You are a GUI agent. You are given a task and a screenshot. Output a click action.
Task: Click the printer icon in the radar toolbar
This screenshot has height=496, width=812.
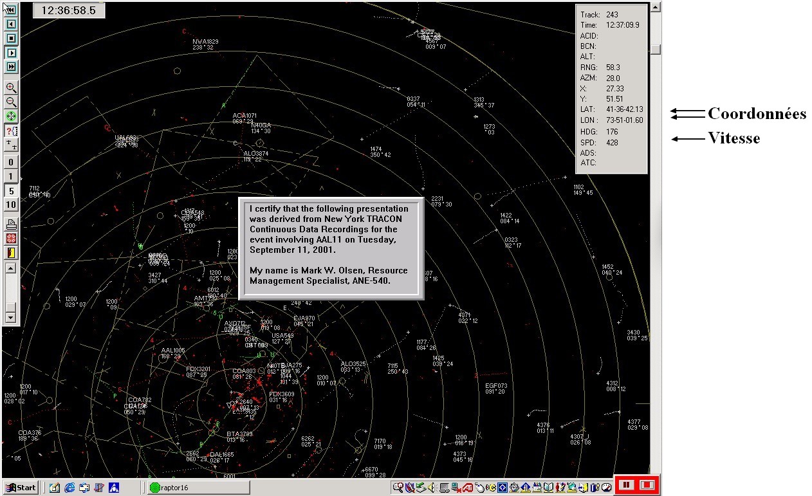[x=11, y=225]
